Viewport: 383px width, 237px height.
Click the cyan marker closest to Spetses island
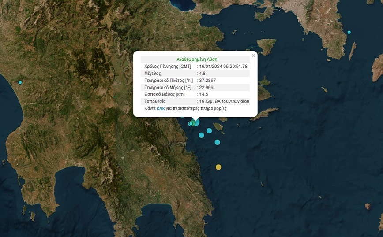(209, 130)
